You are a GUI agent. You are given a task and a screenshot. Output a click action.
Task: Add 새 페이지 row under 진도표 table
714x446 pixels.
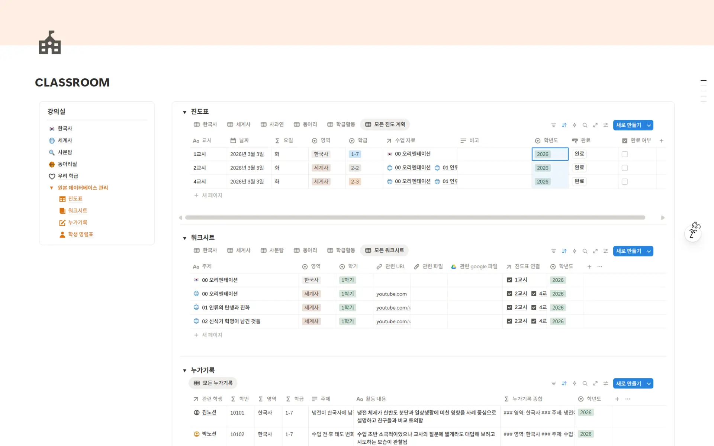[208, 195]
